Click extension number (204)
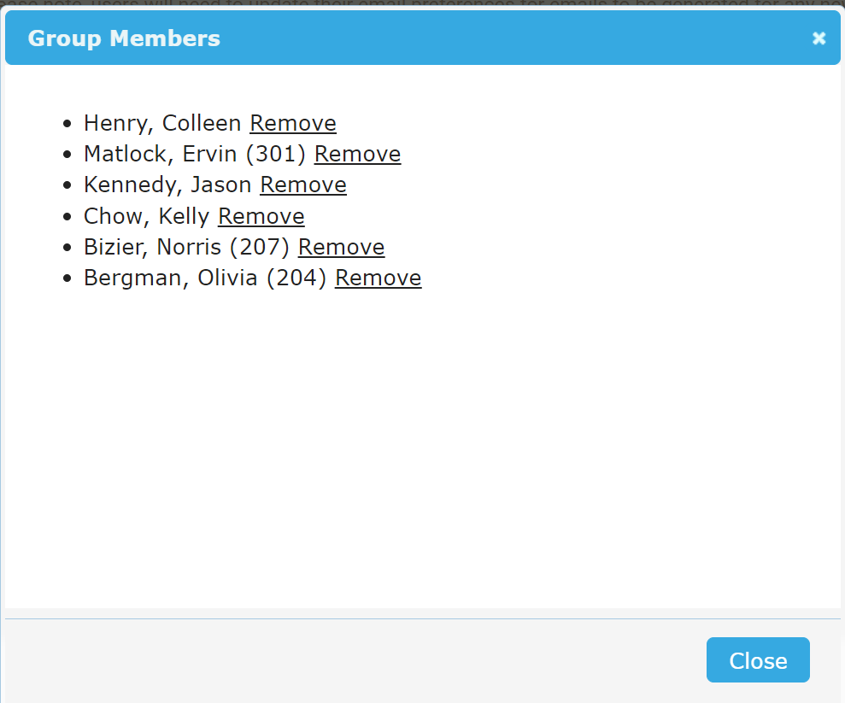The width and height of the screenshot is (845, 703). click(x=296, y=278)
